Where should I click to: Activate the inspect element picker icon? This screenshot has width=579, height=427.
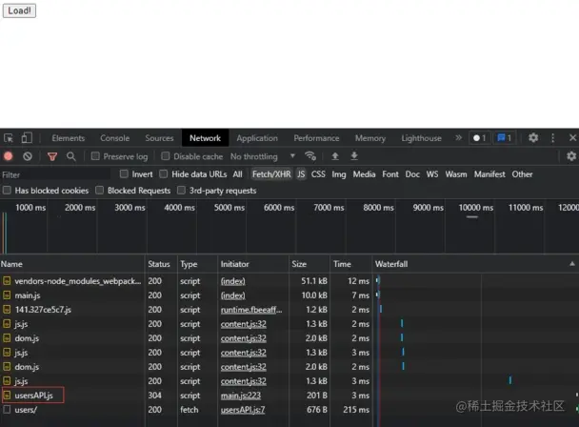point(9,138)
